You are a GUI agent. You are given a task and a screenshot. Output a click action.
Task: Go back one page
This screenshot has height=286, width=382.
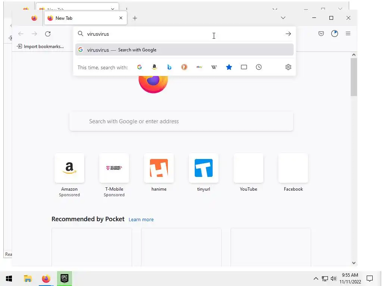(21, 34)
